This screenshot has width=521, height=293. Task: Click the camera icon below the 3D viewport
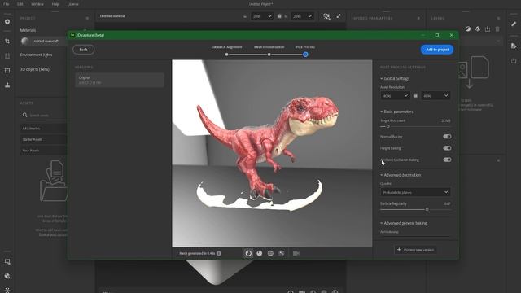coord(296,253)
